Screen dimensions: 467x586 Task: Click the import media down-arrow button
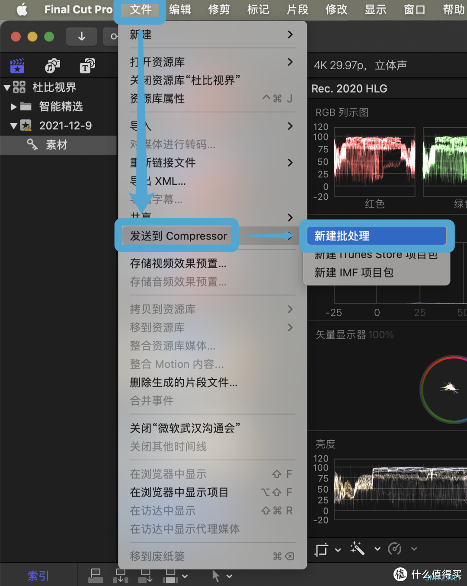(x=81, y=37)
